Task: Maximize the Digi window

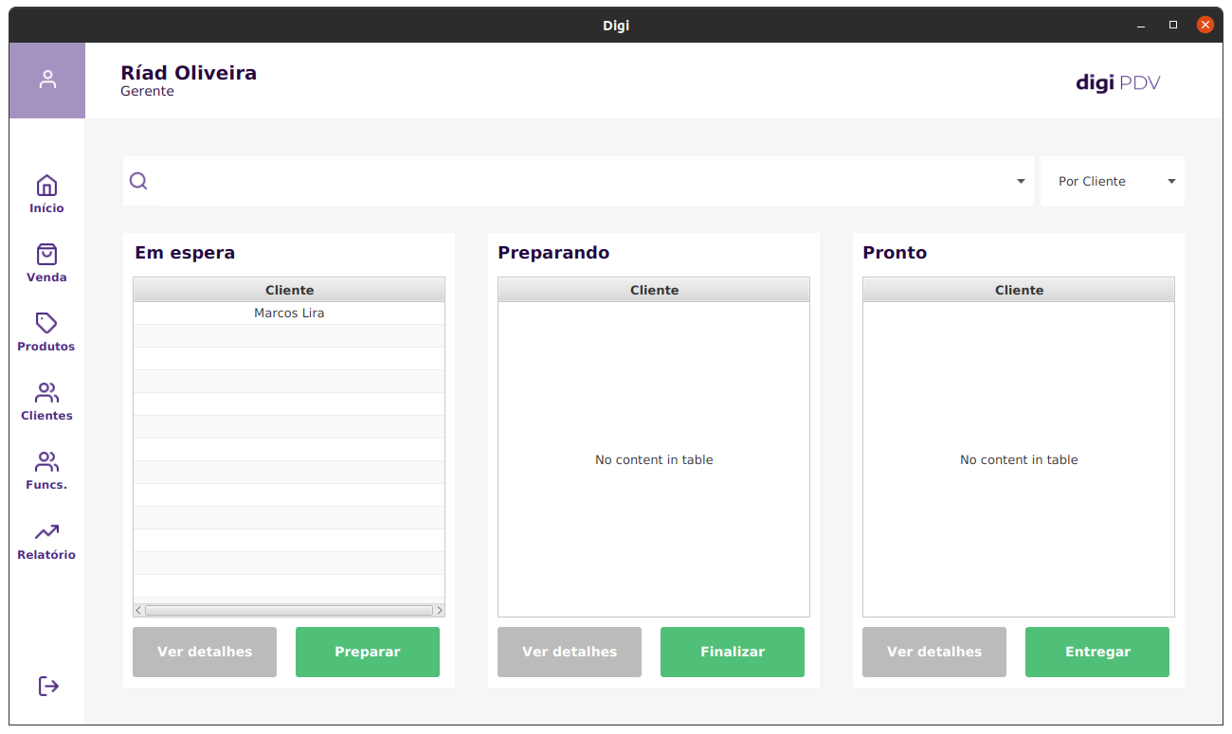Action: 1173,25
